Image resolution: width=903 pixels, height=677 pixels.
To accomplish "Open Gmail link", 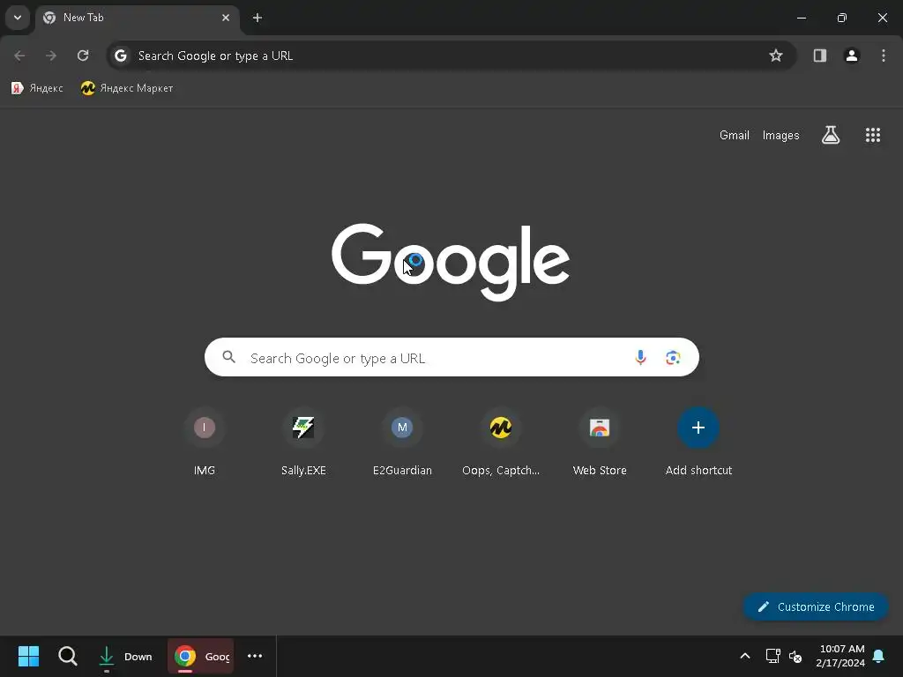I will pos(735,135).
